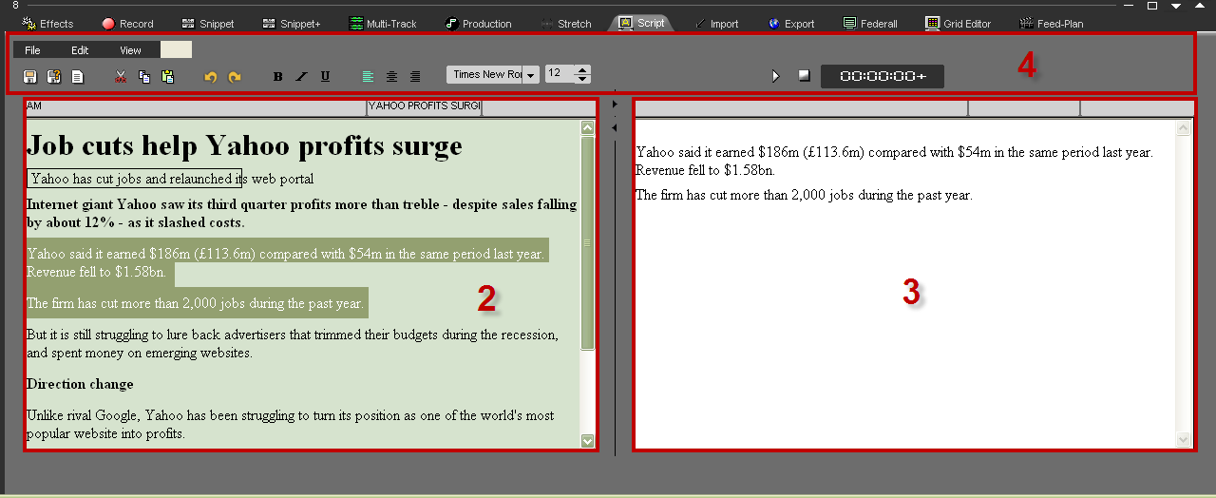Toggle italic formatting
This screenshot has height=498, width=1216.
point(301,76)
